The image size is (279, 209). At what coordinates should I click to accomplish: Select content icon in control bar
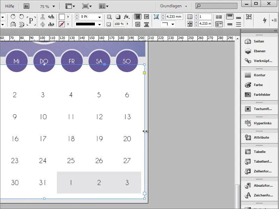click(43, 24)
